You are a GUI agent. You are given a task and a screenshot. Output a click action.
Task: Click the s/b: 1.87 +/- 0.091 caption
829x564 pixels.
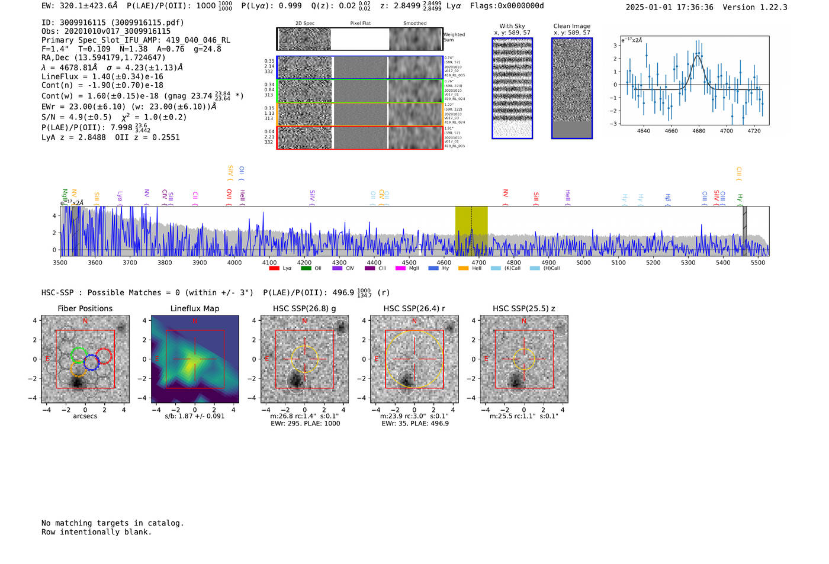click(195, 416)
